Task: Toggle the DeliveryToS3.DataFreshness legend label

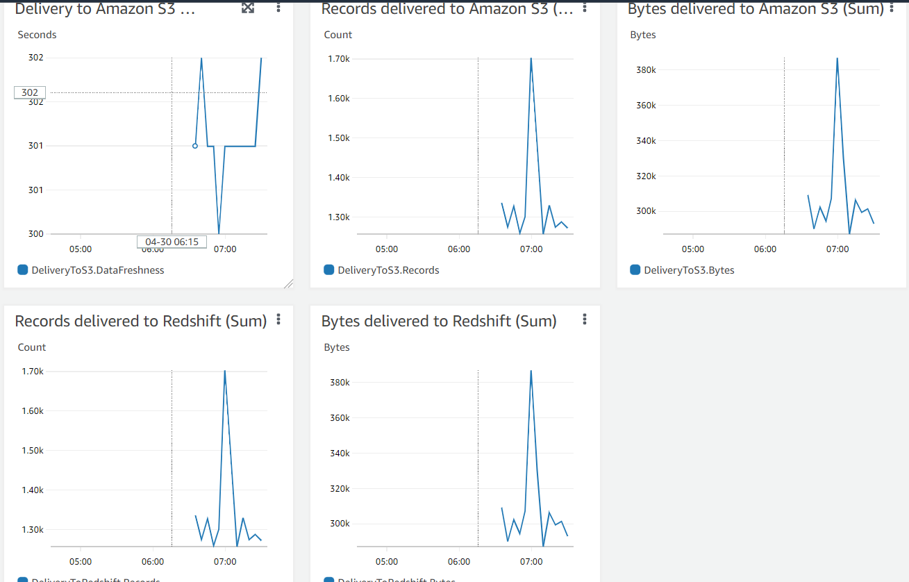Action: pyautogui.click(x=98, y=270)
